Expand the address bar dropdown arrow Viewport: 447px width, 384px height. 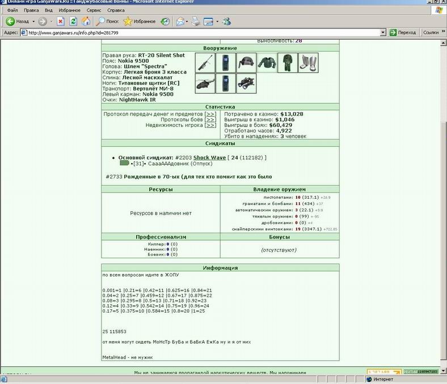(383, 33)
